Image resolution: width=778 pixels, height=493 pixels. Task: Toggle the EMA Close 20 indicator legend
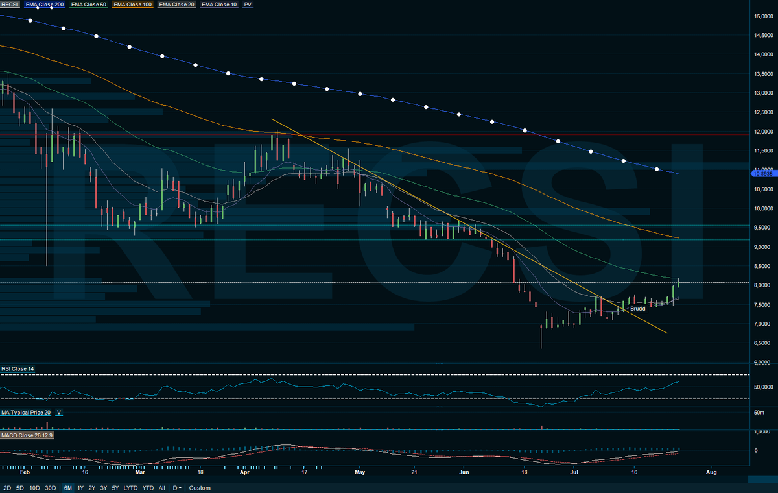coord(178,5)
